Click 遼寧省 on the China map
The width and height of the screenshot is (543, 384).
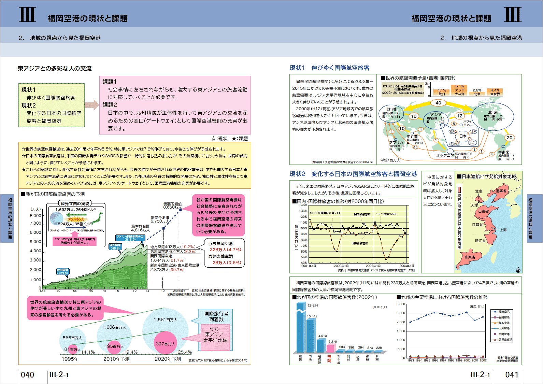coord(501,191)
